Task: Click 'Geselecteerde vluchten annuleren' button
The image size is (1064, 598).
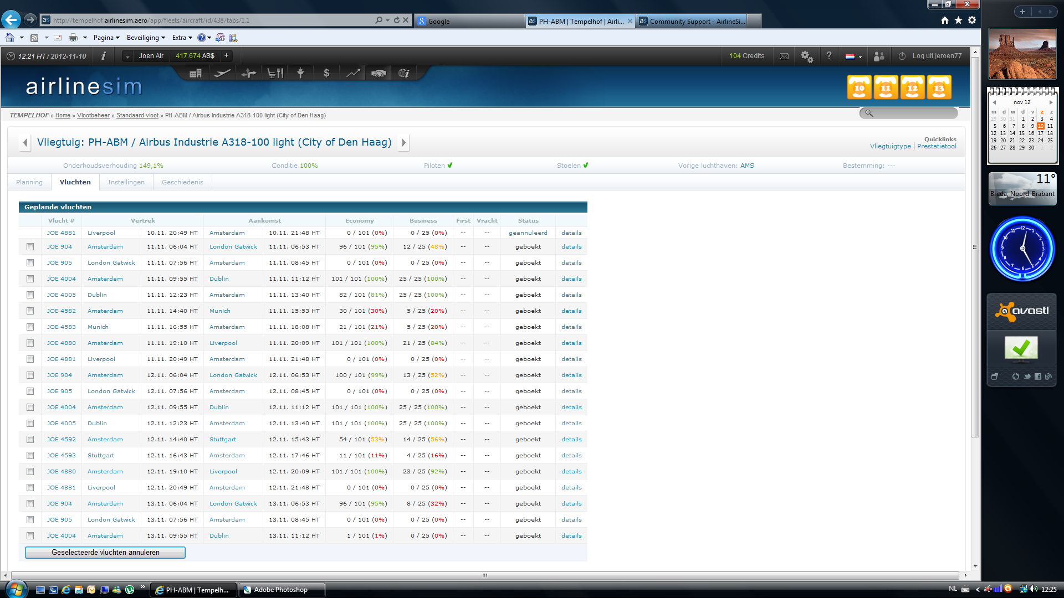Action: [105, 553]
